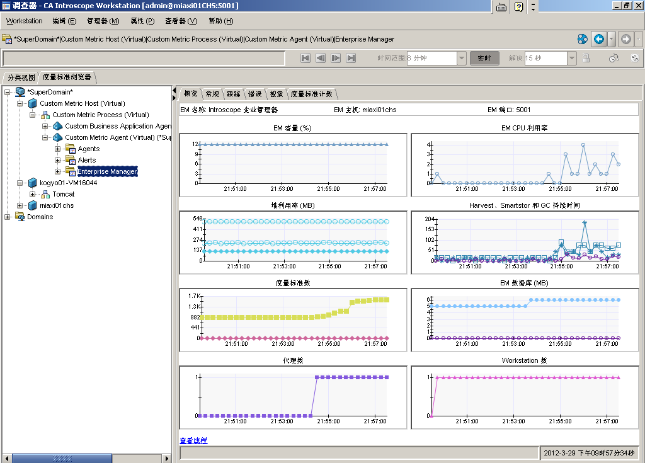
Task: Expand the miaxi01chs host node
Action: [x=20, y=205]
